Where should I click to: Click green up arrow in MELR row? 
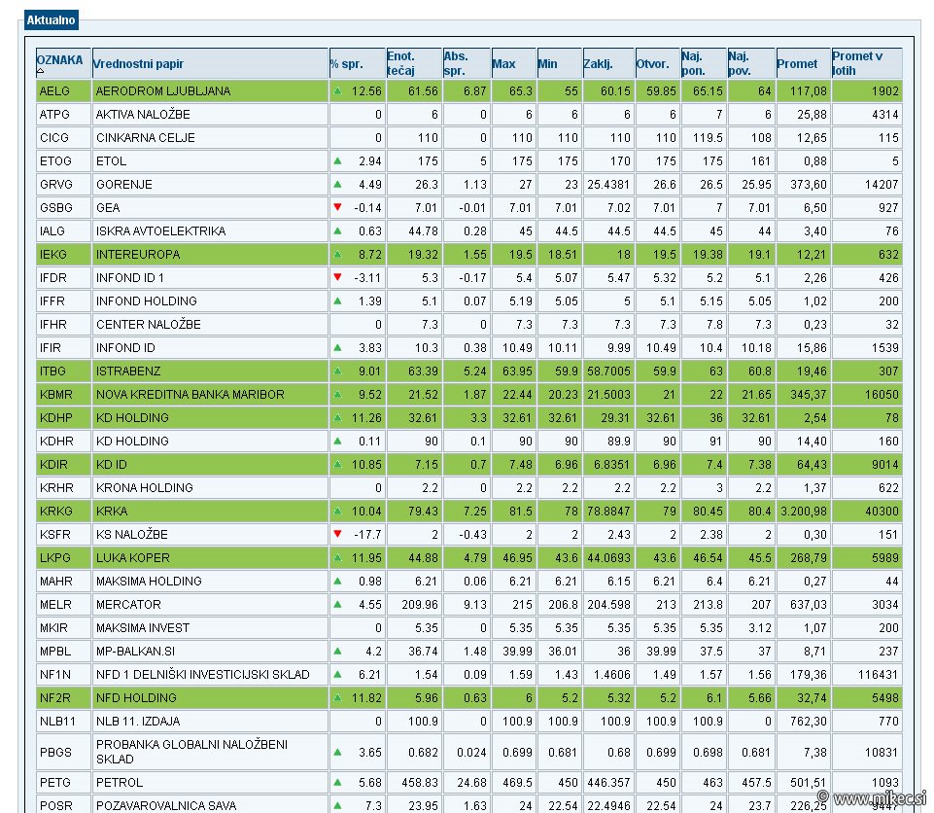(338, 604)
